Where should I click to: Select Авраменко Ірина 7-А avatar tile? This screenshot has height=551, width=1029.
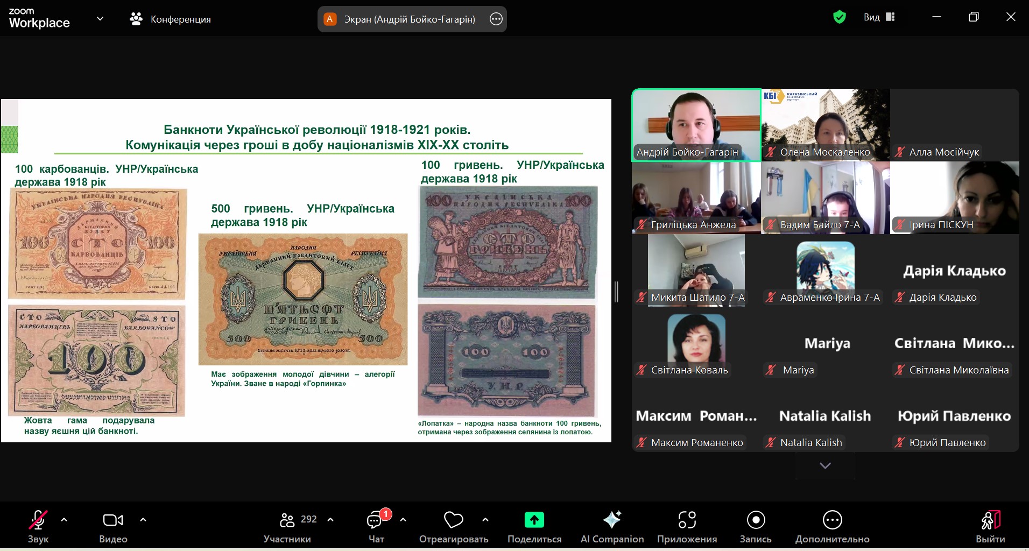coord(825,270)
